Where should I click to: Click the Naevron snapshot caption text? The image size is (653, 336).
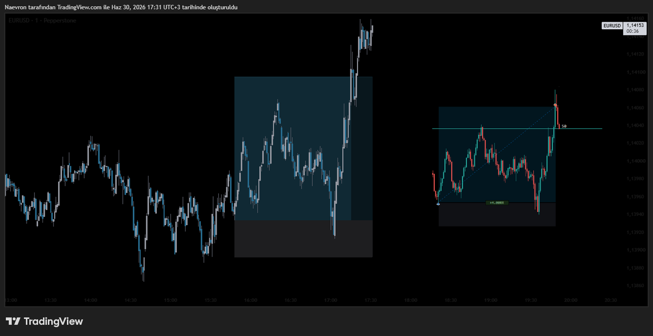(121, 7)
